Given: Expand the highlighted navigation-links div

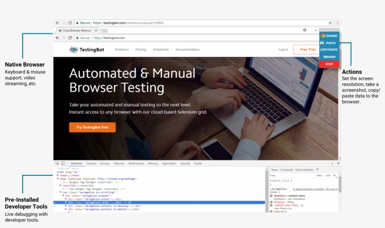Looking at the screenshot, I should click(x=66, y=203).
